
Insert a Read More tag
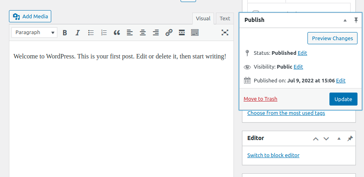(x=182, y=32)
